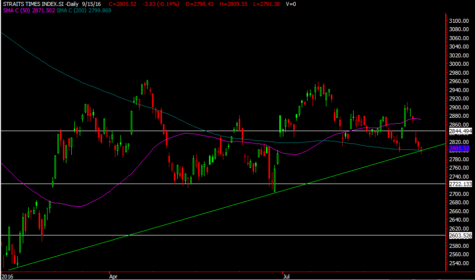Click the 2700.00 price axis label
This screenshot has width=475, height=280.
459,194
